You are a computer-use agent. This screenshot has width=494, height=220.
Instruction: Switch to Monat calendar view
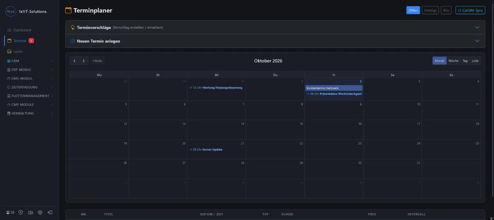[x=439, y=61]
